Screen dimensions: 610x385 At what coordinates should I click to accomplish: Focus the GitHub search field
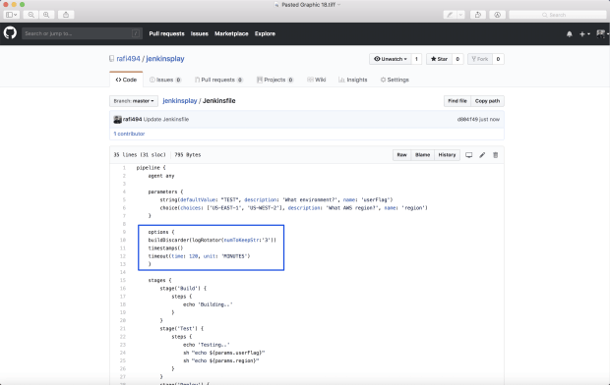coord(82,33)
